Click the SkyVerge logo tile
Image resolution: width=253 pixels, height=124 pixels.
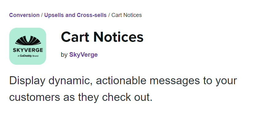[x=28, y=46]
